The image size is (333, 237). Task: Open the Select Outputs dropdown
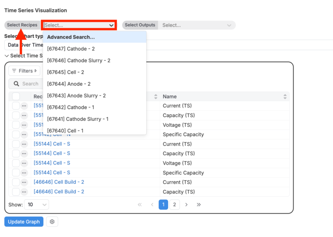click(197, 25)
